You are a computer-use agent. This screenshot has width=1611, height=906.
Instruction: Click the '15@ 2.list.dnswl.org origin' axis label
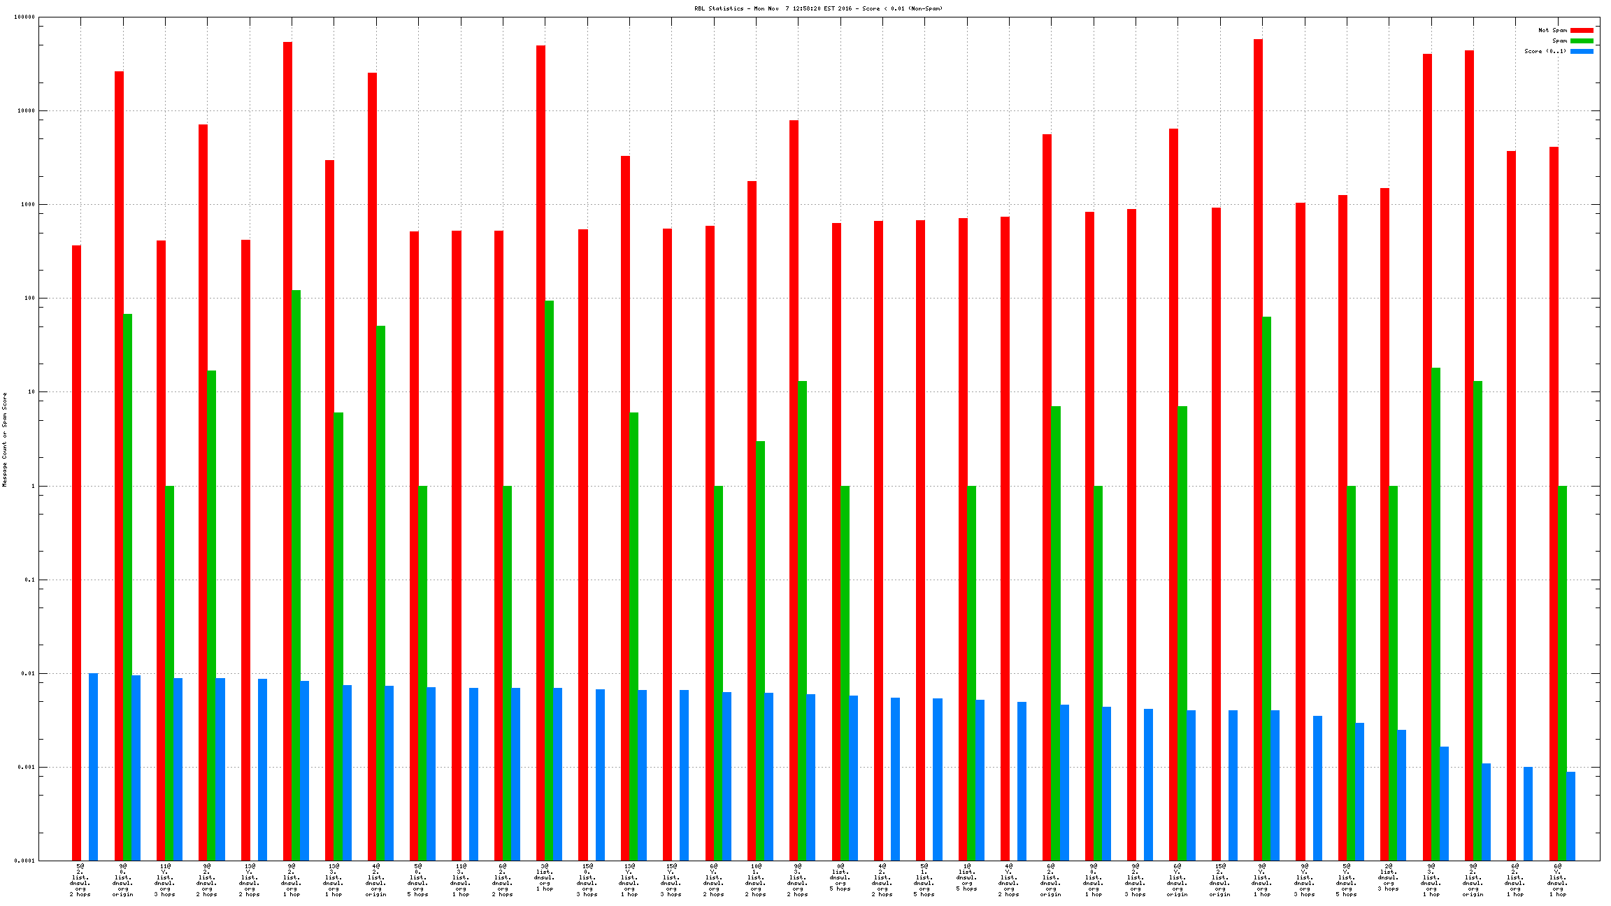1220,880
